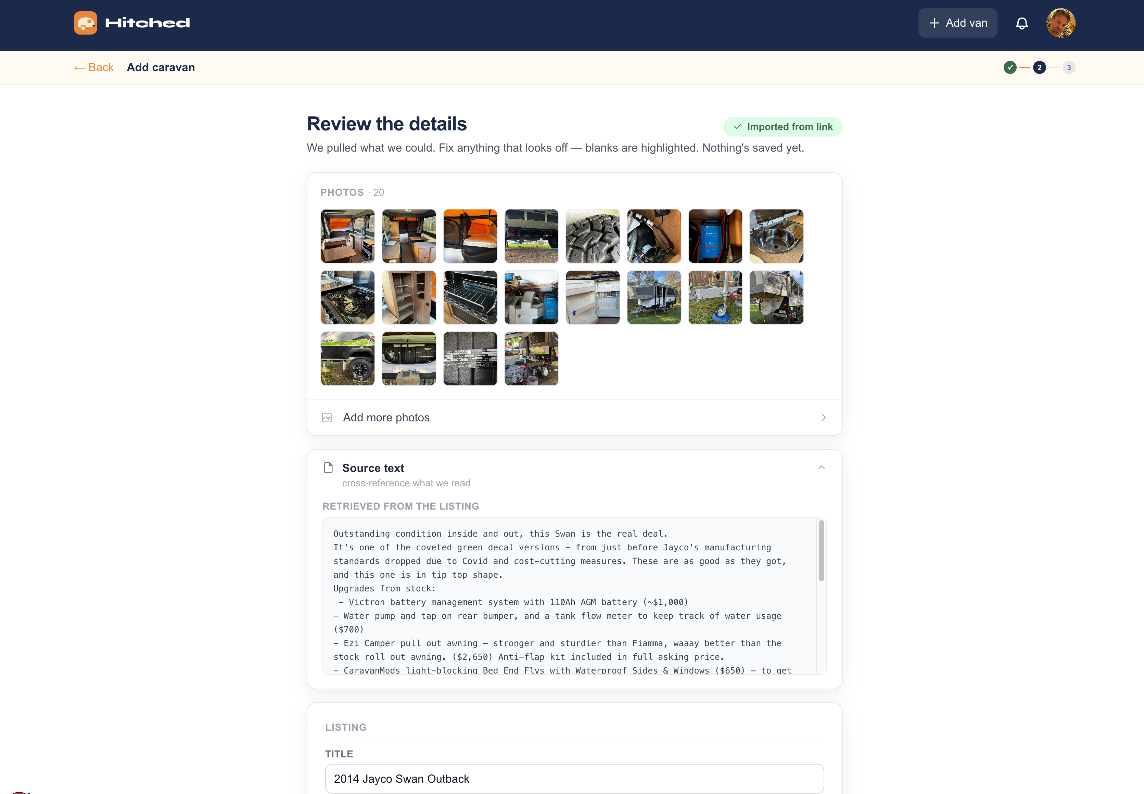Click the Source text document icon
The image size is (1144, 794).
328,468
